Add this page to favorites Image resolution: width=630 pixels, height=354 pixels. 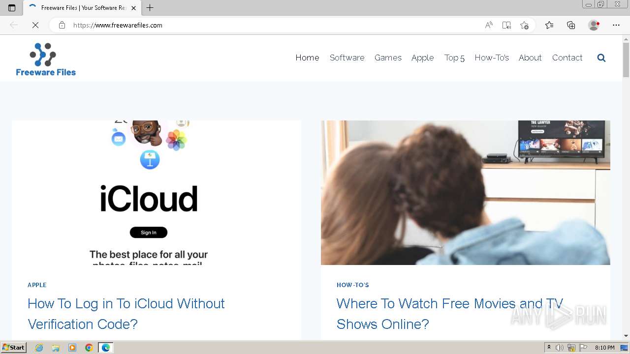tap(524, 25)
